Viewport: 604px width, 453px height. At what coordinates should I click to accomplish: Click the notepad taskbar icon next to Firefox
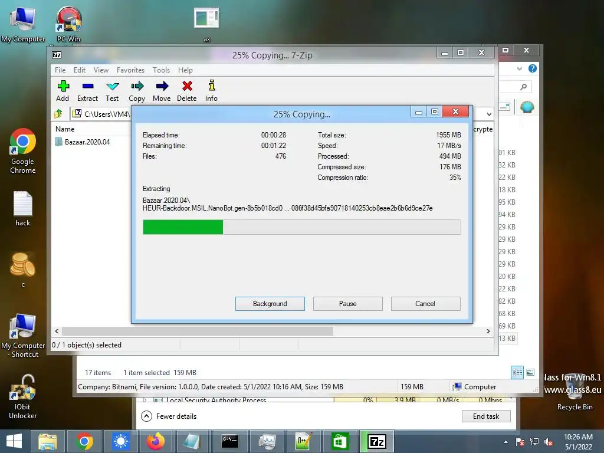pos(192,441)
